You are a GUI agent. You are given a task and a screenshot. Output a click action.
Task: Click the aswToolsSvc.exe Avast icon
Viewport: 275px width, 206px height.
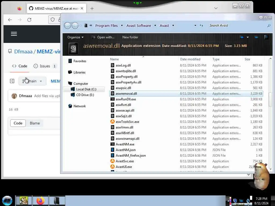[113, 122]
